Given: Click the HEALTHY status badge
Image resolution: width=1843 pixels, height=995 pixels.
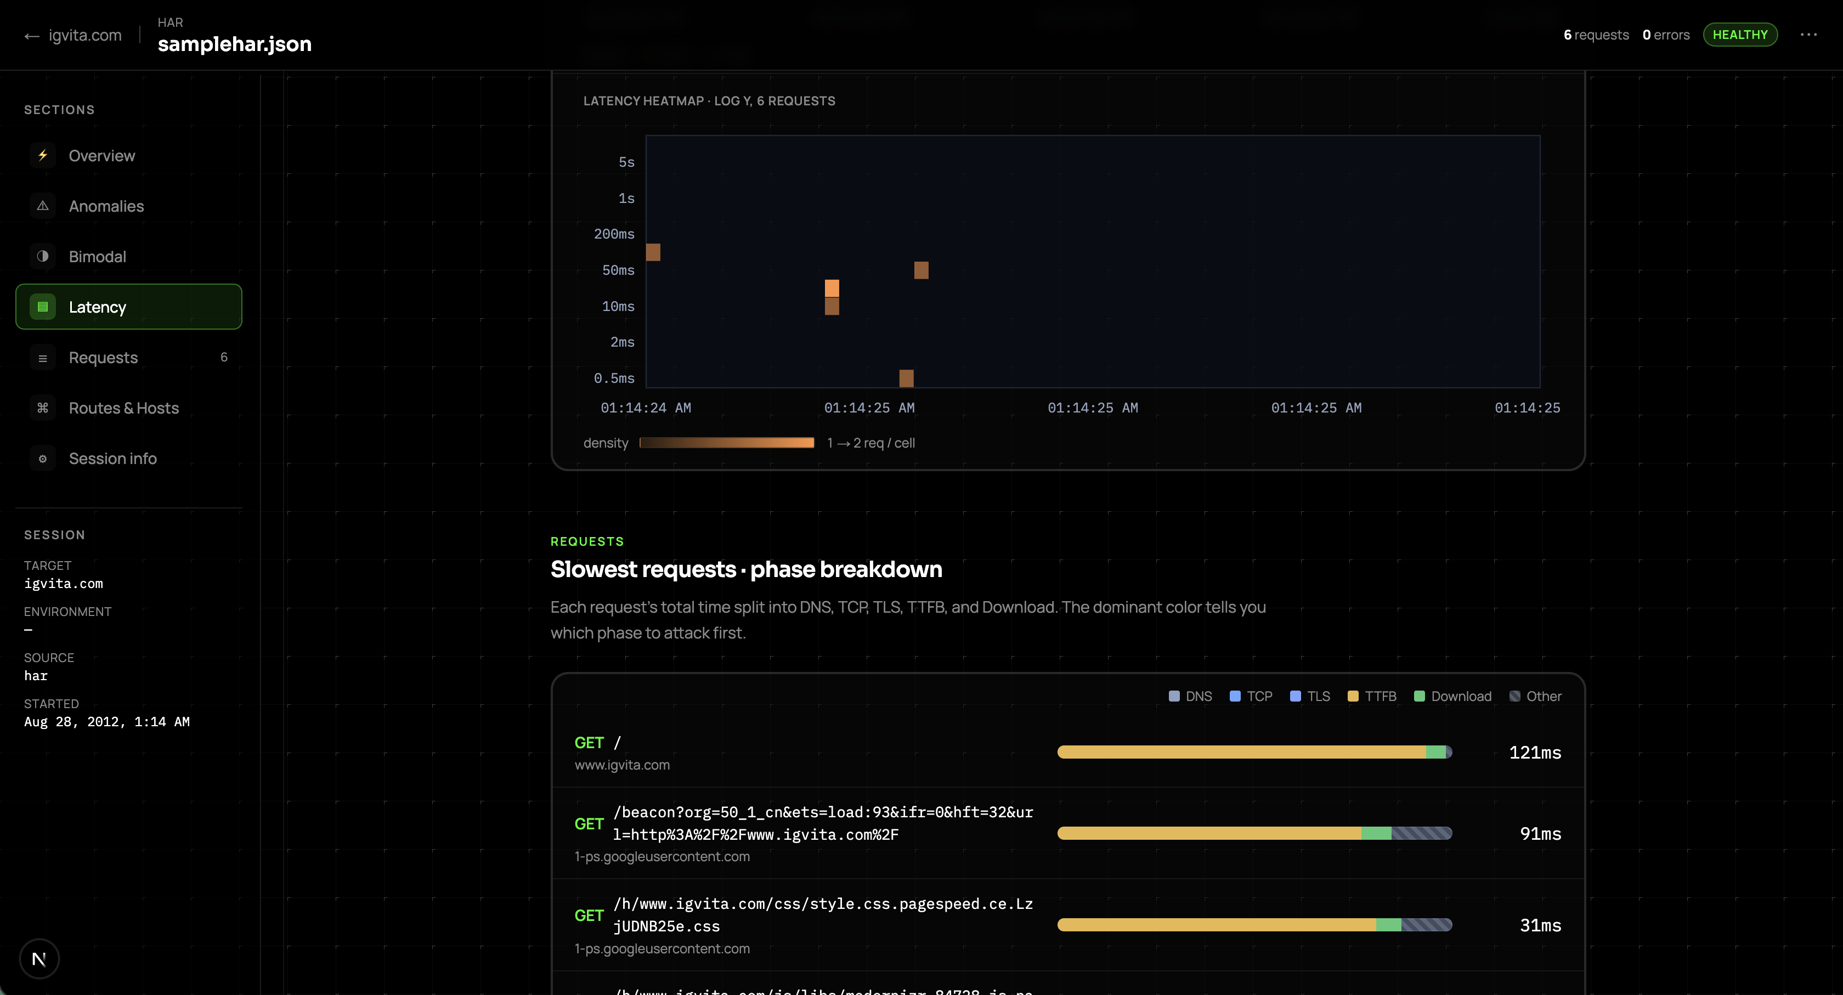Looking at the screenshot, I should point(1740,35).
